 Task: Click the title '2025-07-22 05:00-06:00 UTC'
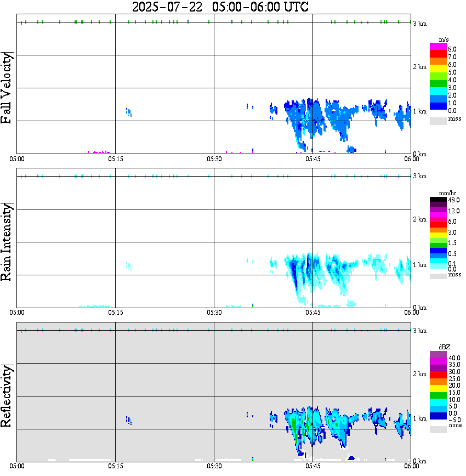pos(220,7)
